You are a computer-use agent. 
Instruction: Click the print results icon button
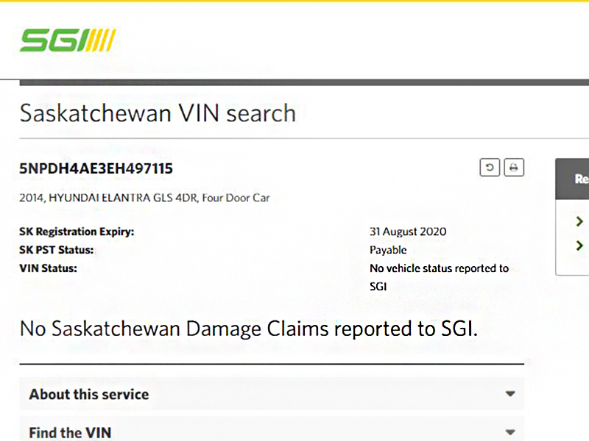coord(513,168)
